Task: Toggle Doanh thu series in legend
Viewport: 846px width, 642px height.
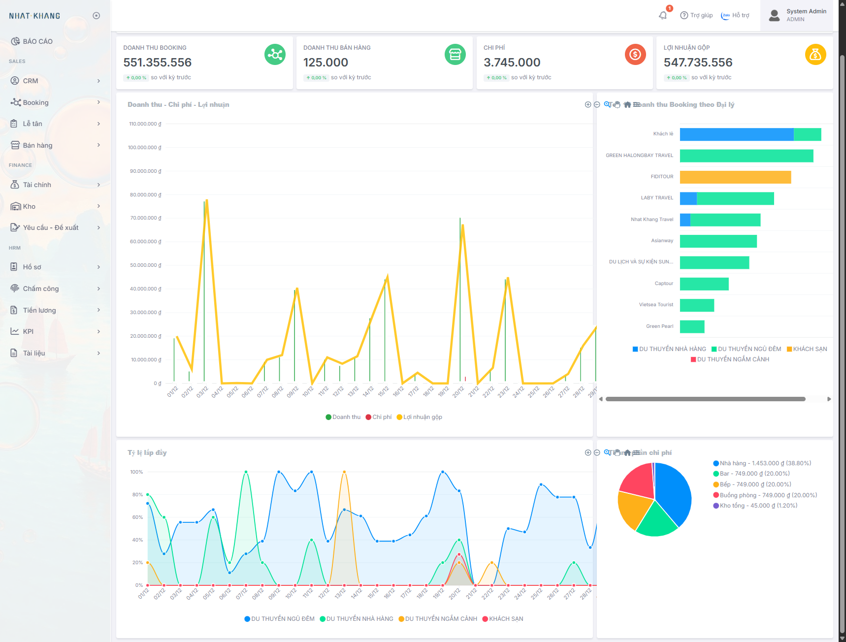Action: [x=343, y=417]
